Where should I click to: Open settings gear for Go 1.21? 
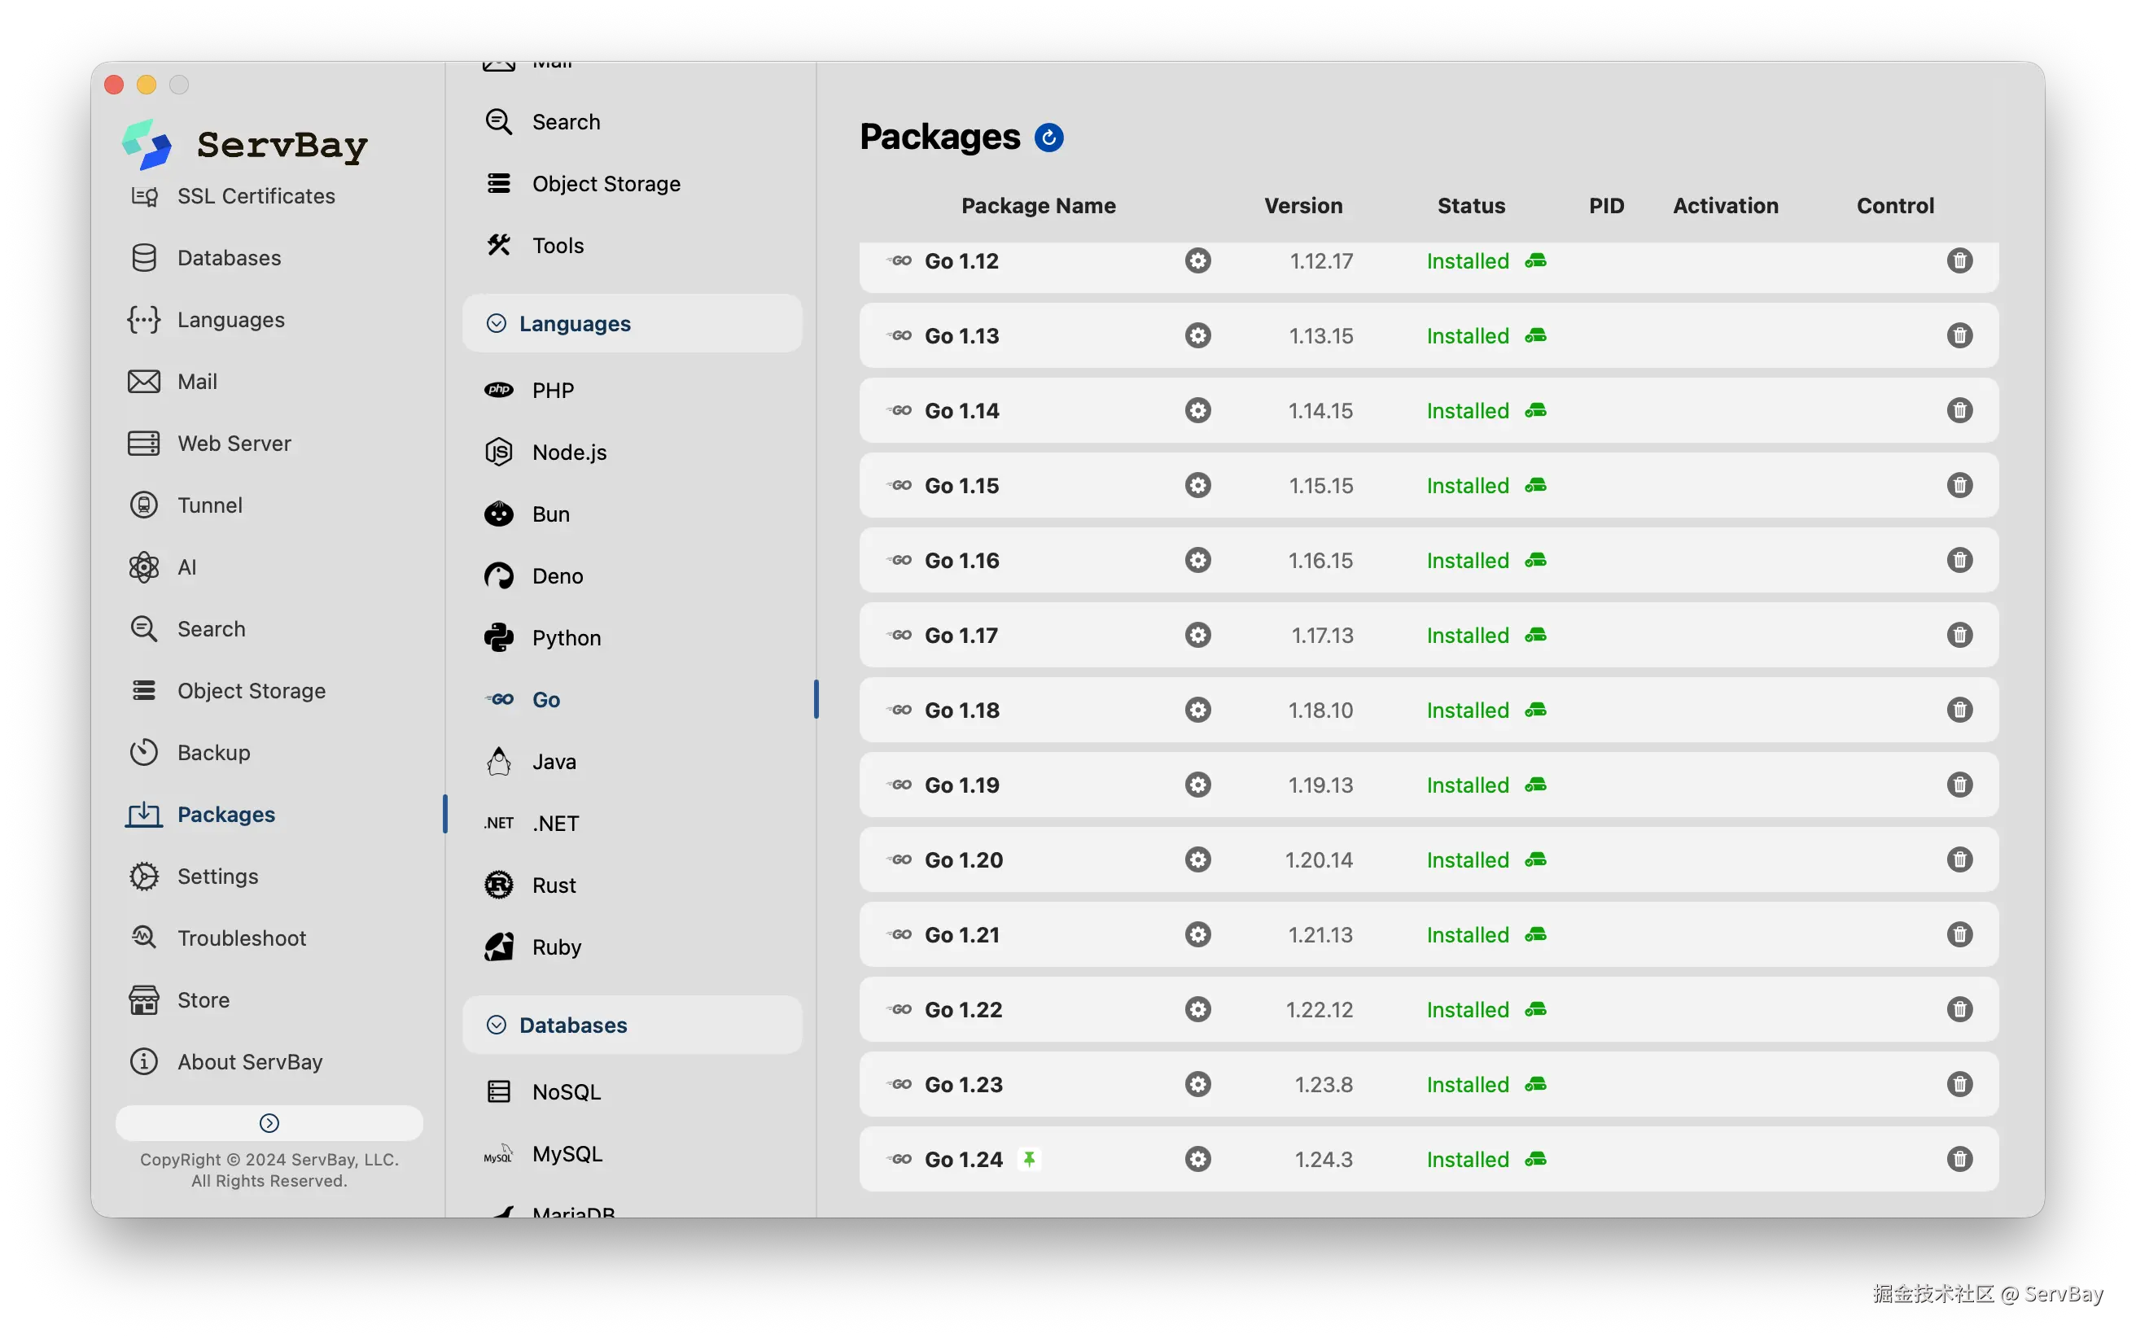tap(1197, 934)
